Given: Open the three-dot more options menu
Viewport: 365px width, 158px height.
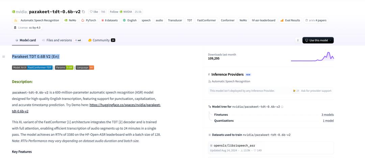Looking at the screenshot, I should click(x=298, y=40).
